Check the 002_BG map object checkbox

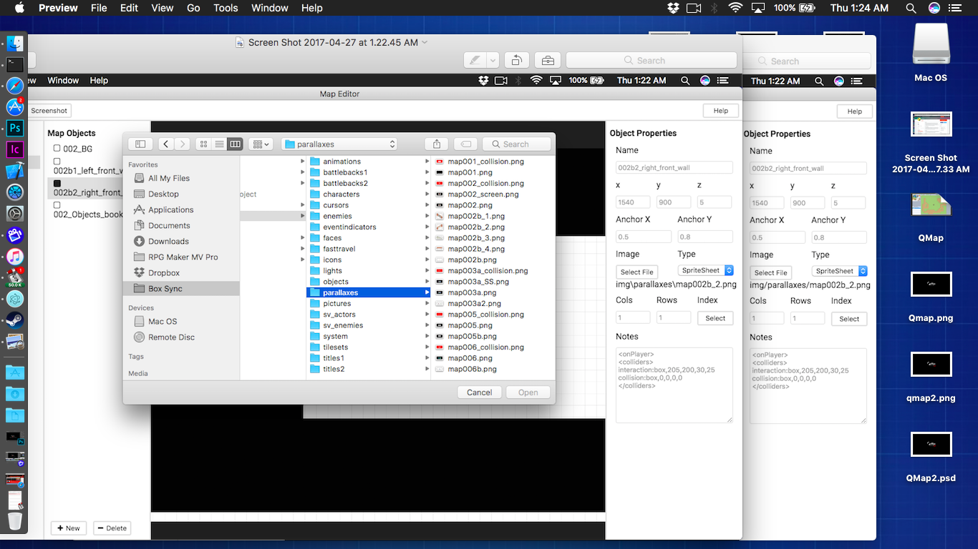[x=57, y=148]
